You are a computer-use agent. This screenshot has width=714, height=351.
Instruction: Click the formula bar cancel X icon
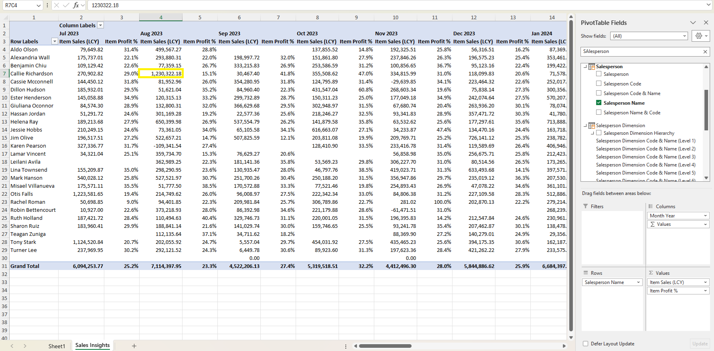57,5
